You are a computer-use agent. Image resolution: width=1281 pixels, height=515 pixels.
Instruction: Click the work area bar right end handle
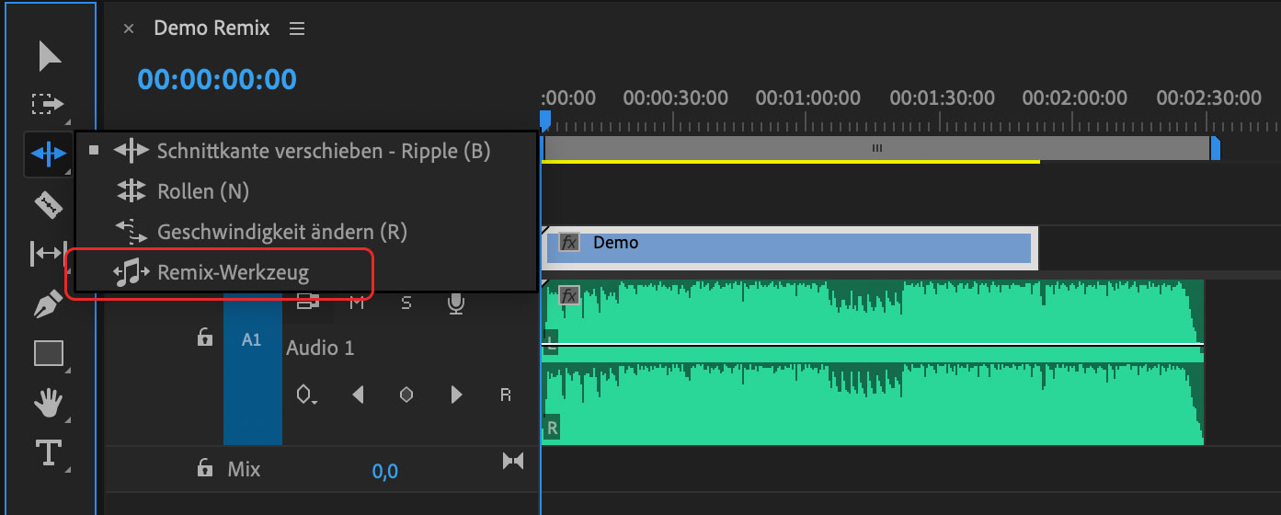pyautogui.click(x=1215, y=148)
